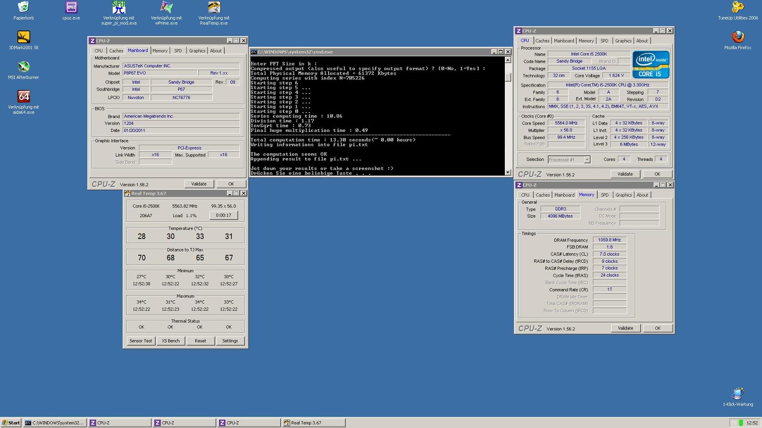
Task: Reset Real Temp min/max values
Action: point(201,341)
